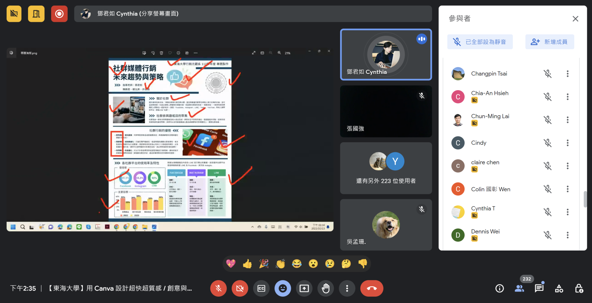Open more options for Changpin Tsai
592x303 pixels.
coord(567,74)
